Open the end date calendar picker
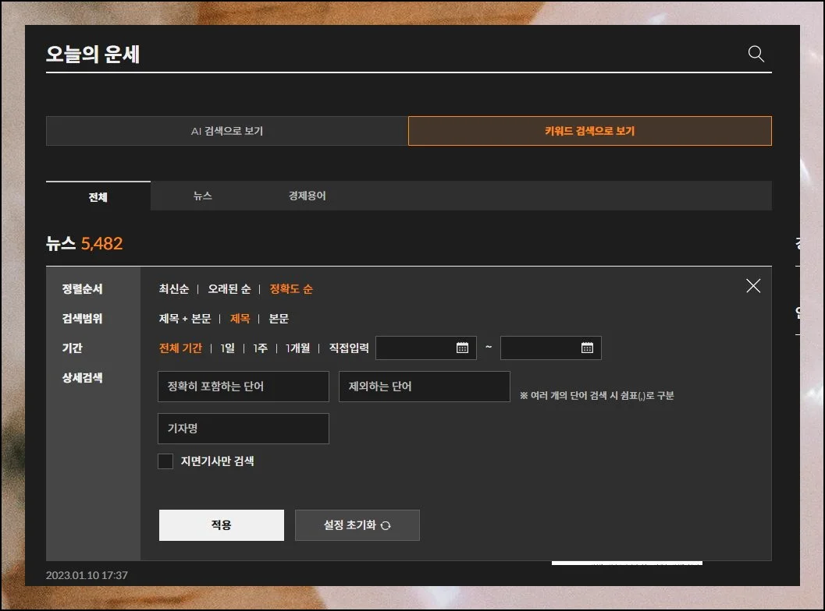Screen dimensions: 825x611 [x=587, y=348]
